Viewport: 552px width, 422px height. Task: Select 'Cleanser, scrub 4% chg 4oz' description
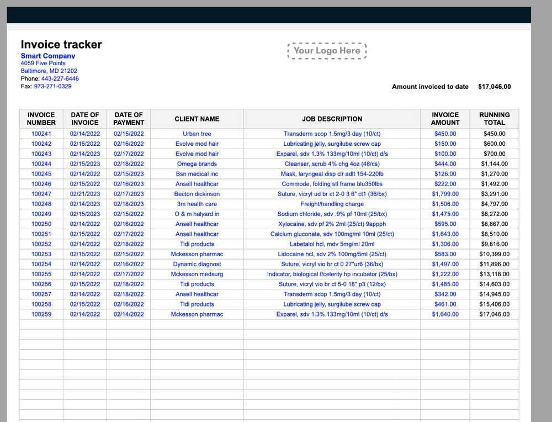pyautogui.click(x=332, y=164)
